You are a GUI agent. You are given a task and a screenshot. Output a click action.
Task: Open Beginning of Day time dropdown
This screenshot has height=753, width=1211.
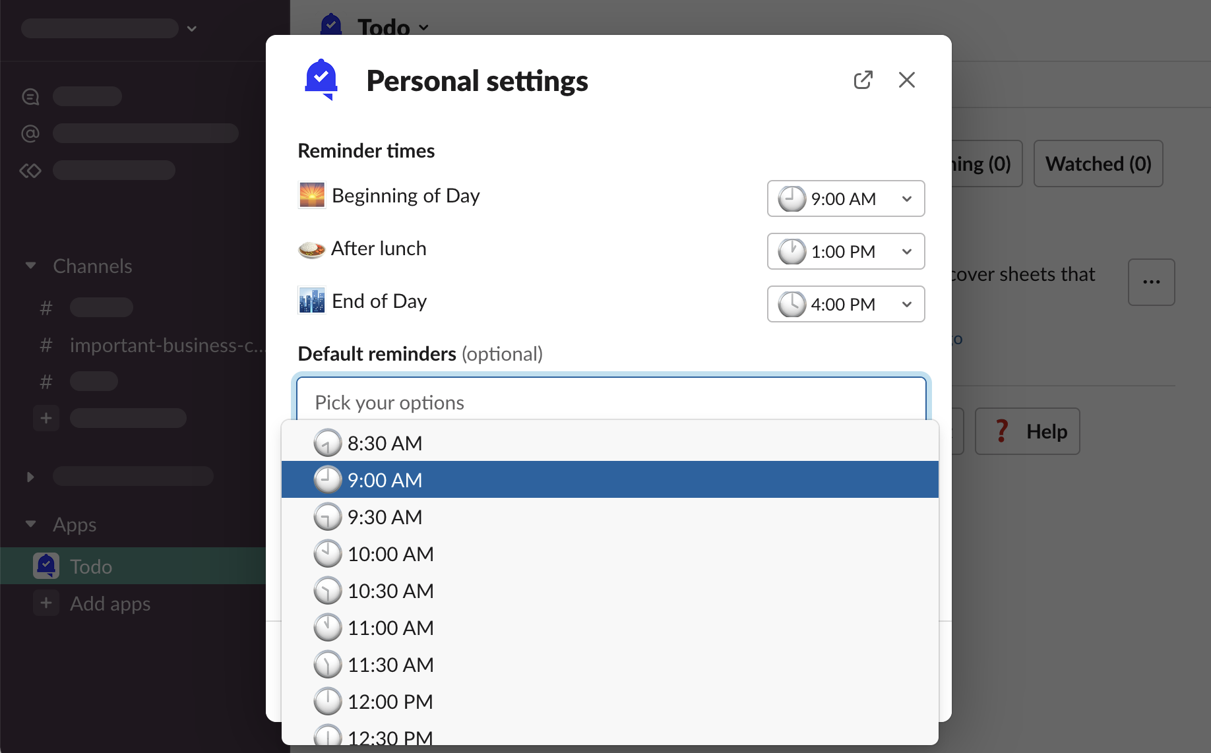pos(846,198)
